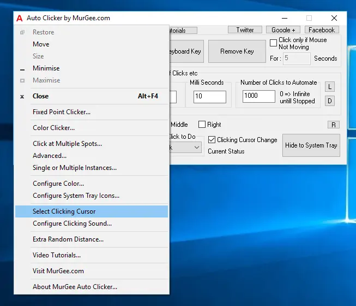Close the Auto Clicker window with X
The height and width of the screenshot is (306, 356).
click(334, 18)
